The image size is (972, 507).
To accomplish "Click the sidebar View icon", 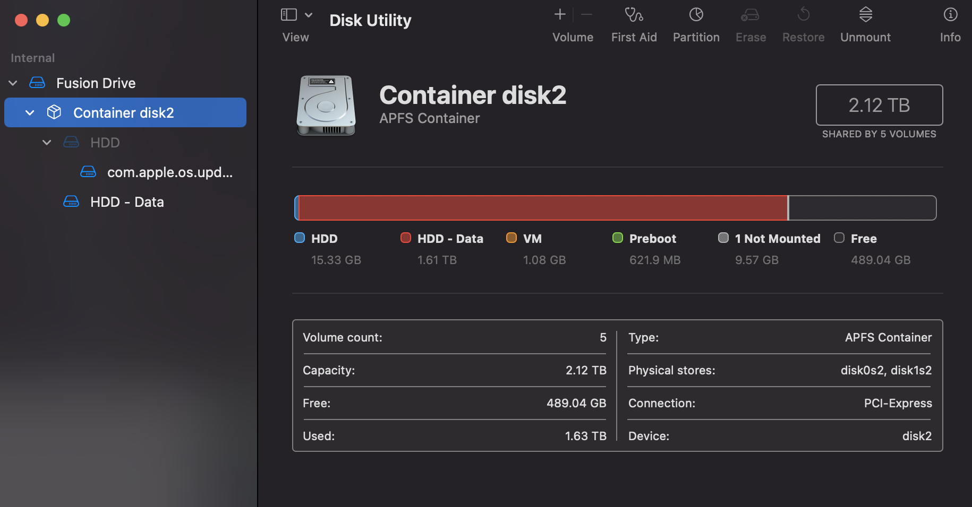I will pos(288,15).
